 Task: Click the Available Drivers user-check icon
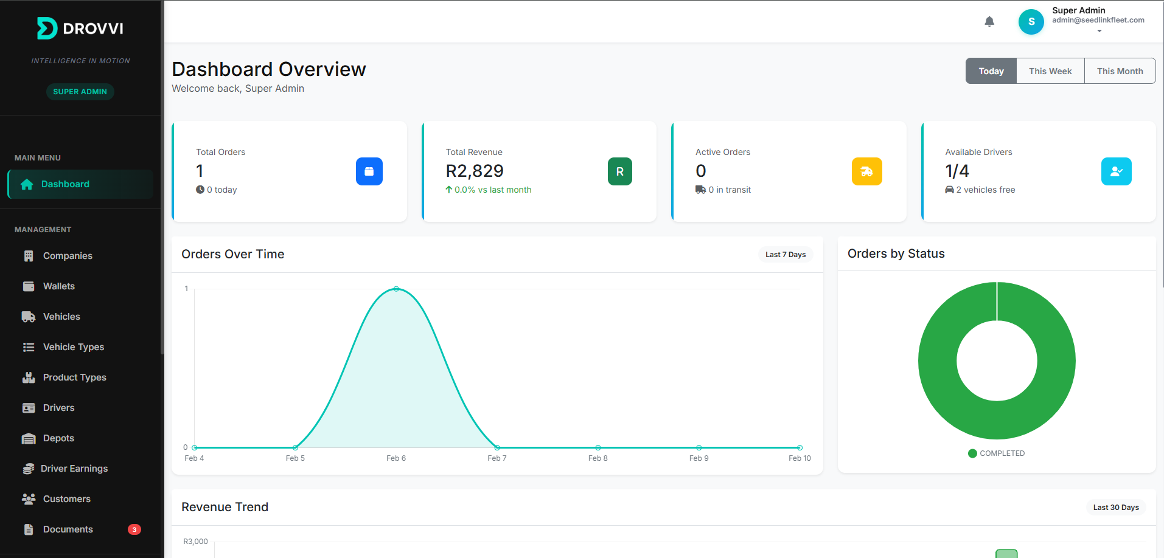(1117, 171)
